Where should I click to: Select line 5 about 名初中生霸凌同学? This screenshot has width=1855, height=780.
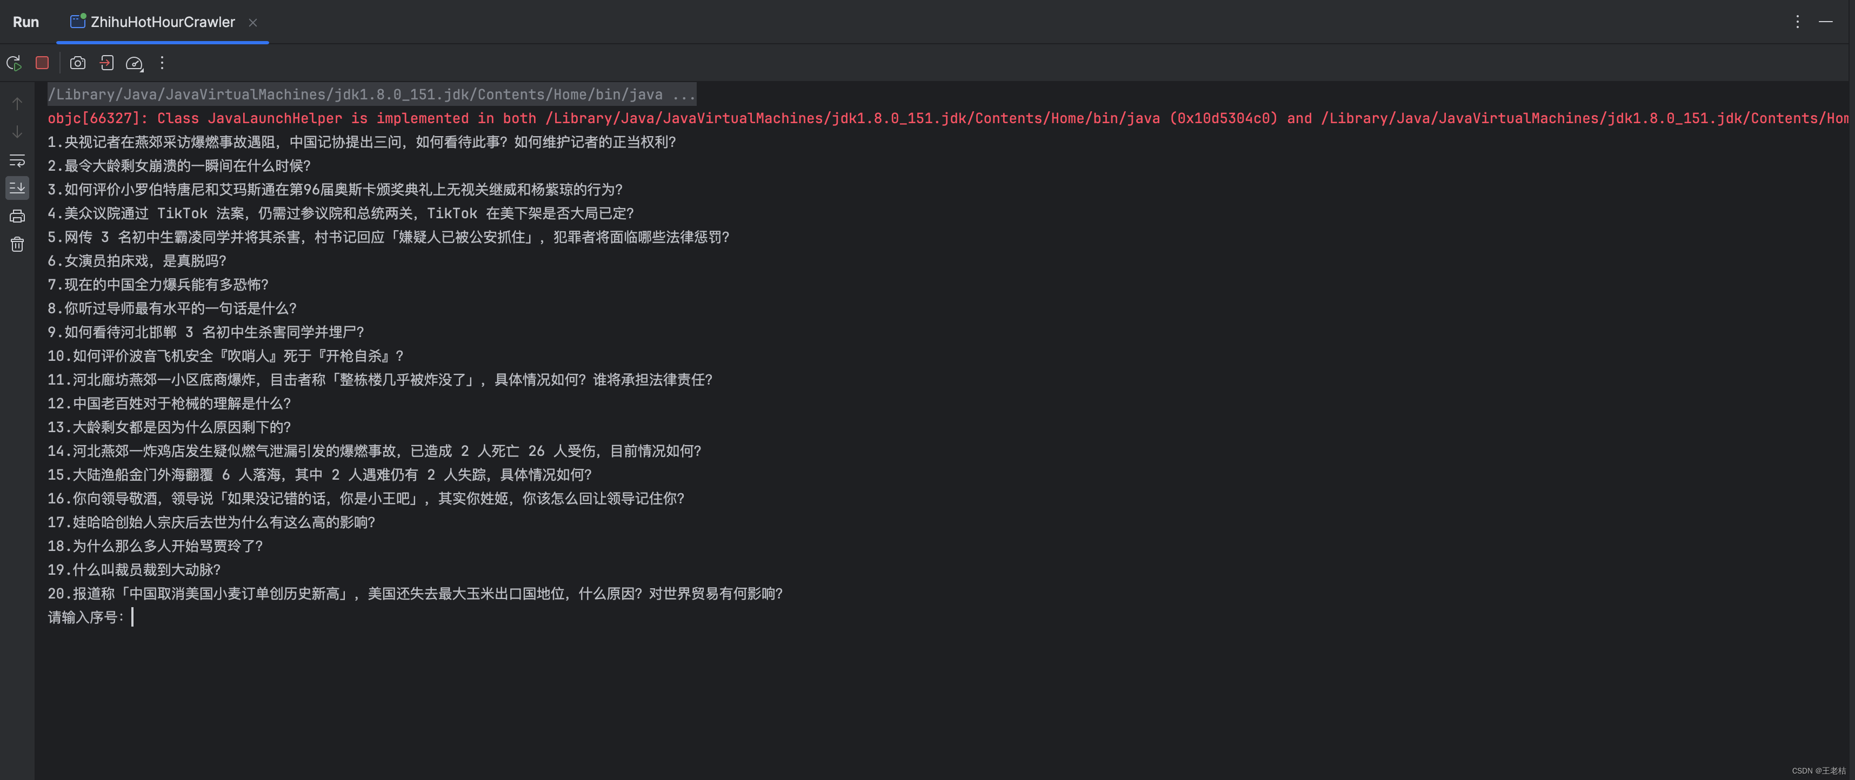(388, 237)
